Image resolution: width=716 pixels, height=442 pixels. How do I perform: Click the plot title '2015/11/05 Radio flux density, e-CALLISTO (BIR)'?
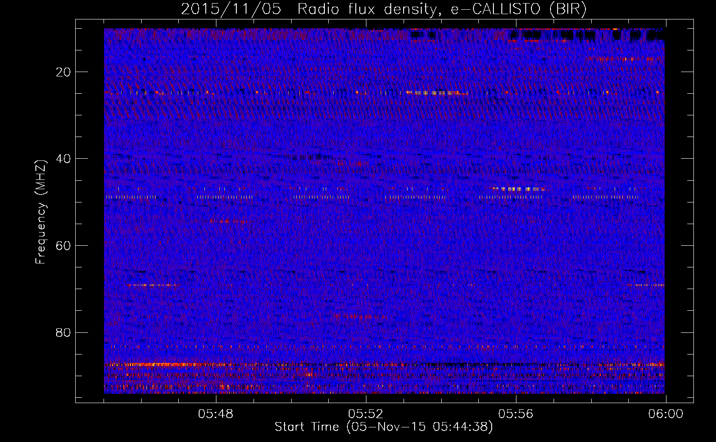coord(384,9)
